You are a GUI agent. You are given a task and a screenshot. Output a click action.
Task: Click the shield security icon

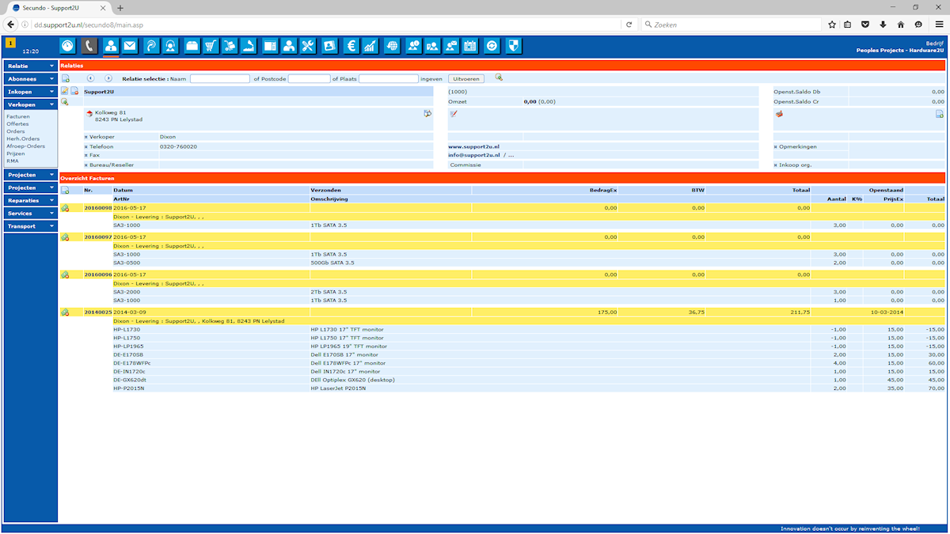click(513, 46)
